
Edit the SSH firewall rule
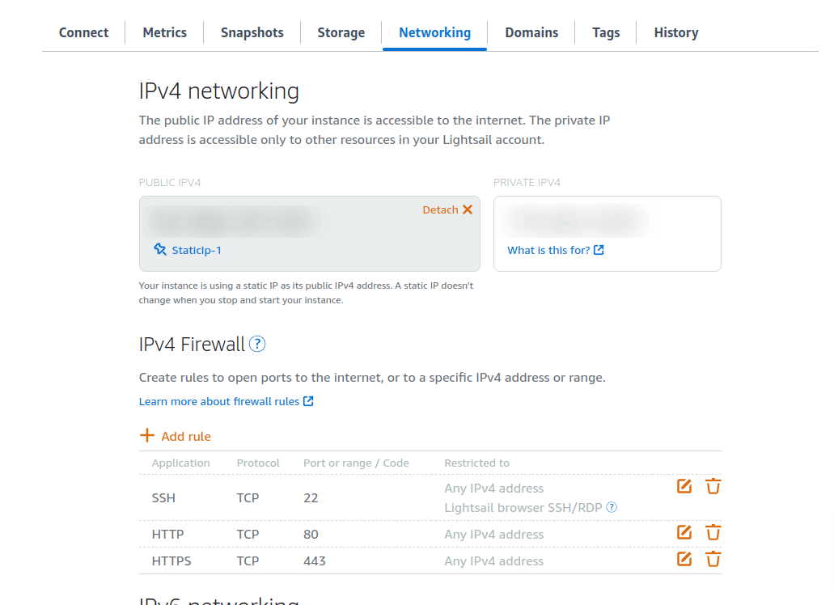684,486
